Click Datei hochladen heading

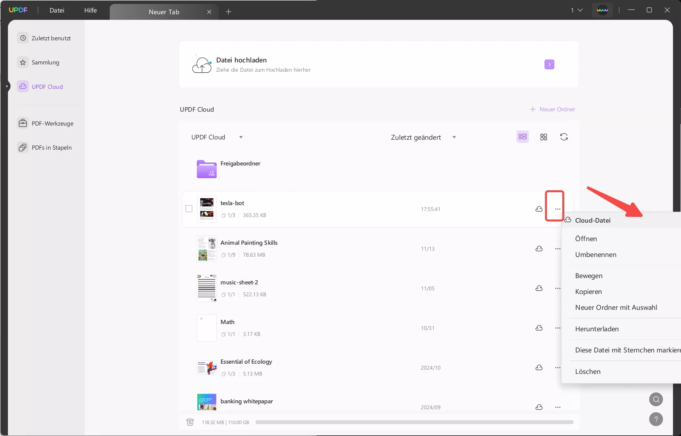(241, 60)
